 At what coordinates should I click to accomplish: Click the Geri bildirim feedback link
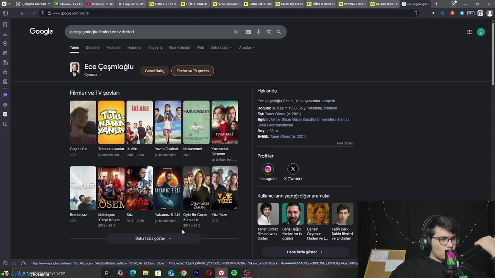pyautogui.click(x=345, y=143)
